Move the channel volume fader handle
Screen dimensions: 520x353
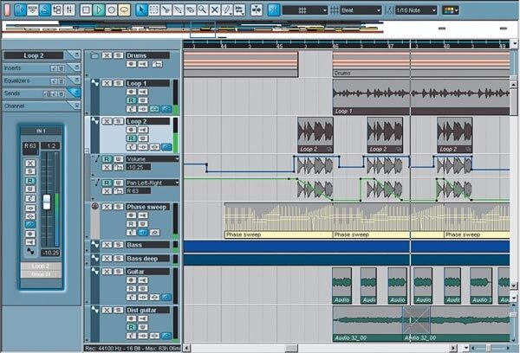[47, 202]
